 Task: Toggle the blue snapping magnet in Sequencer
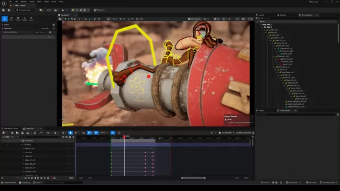[x=89, y=133]
